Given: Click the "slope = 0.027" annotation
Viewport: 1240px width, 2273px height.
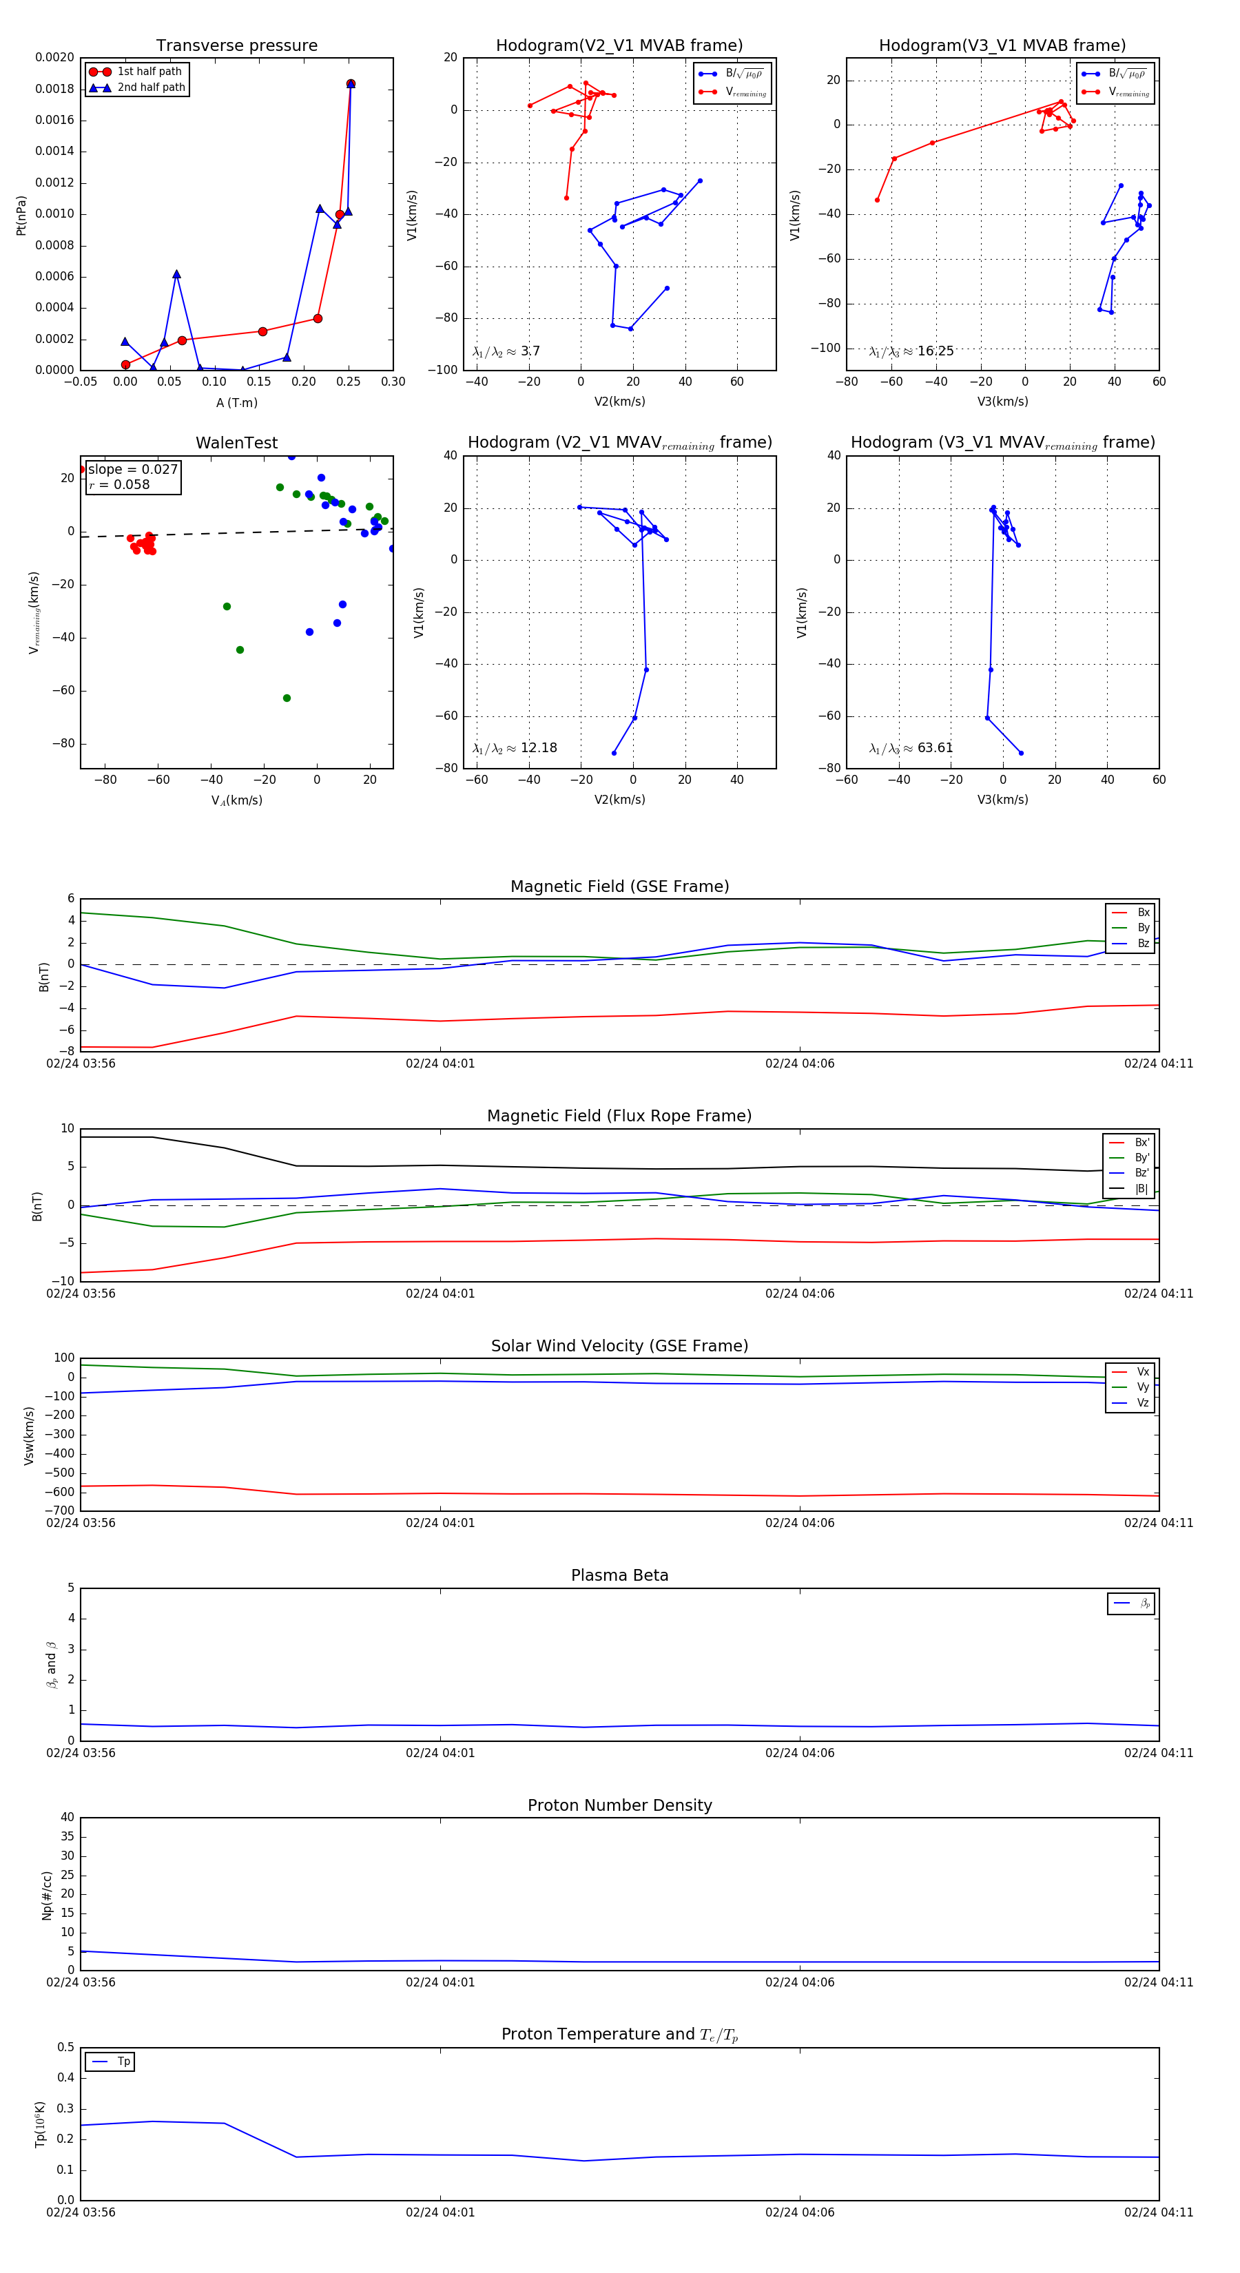Looking at the screenshot, I should (x=133, y=470).
